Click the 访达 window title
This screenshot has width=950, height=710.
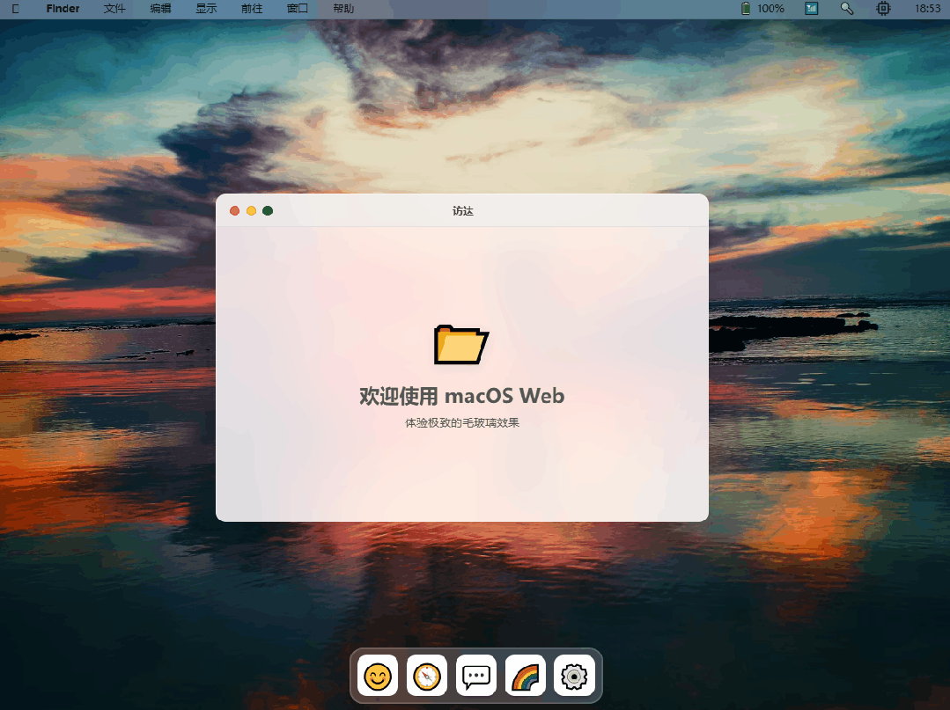462,210
